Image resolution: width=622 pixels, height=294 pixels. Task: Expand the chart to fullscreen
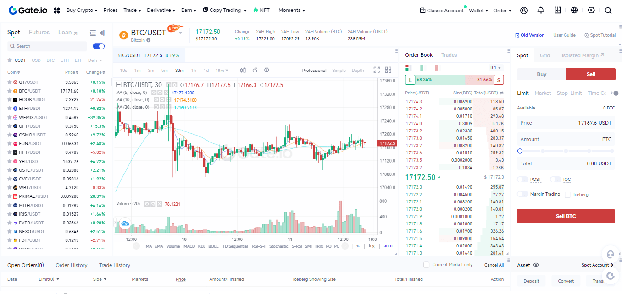tap(377, 70)
